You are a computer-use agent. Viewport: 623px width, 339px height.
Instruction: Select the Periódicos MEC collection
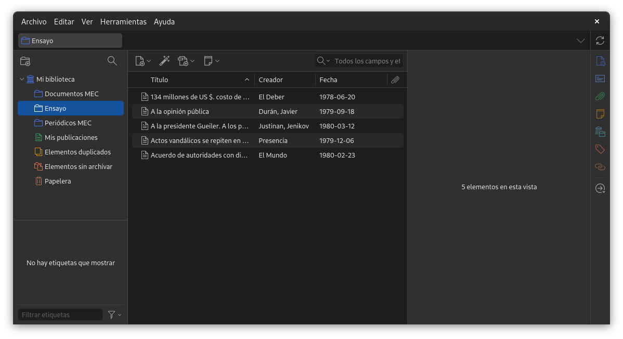pyautogui.click(x=68, y=123)
